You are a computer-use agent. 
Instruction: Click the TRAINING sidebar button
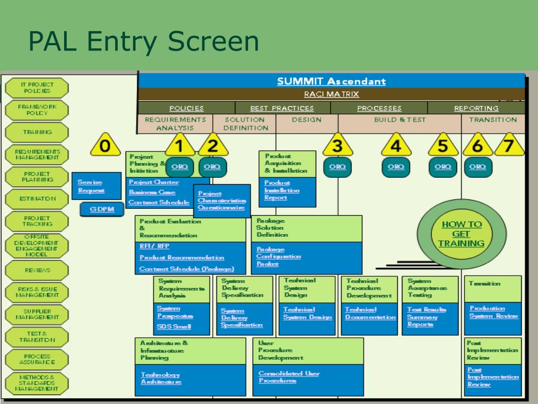(x=37, y=132)
